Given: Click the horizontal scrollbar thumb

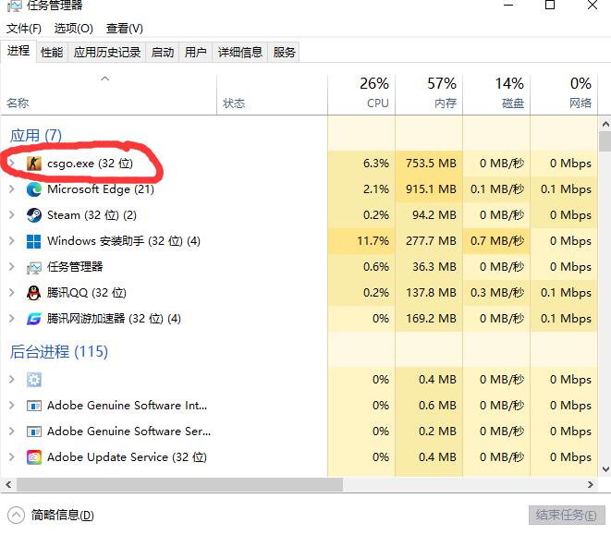Looking at the screenshot, I should click(179, 485).
